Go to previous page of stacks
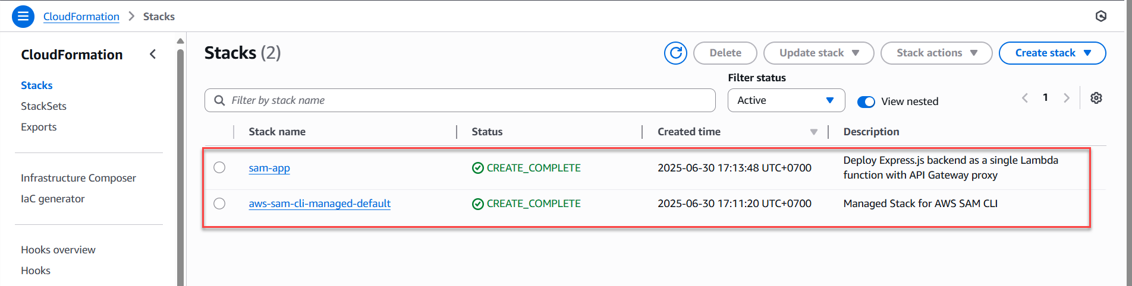1132x286 pixels. click(1024, 98)
